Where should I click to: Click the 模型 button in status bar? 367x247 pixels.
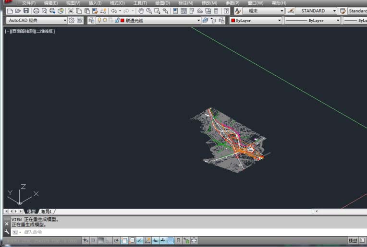(353, 240)
